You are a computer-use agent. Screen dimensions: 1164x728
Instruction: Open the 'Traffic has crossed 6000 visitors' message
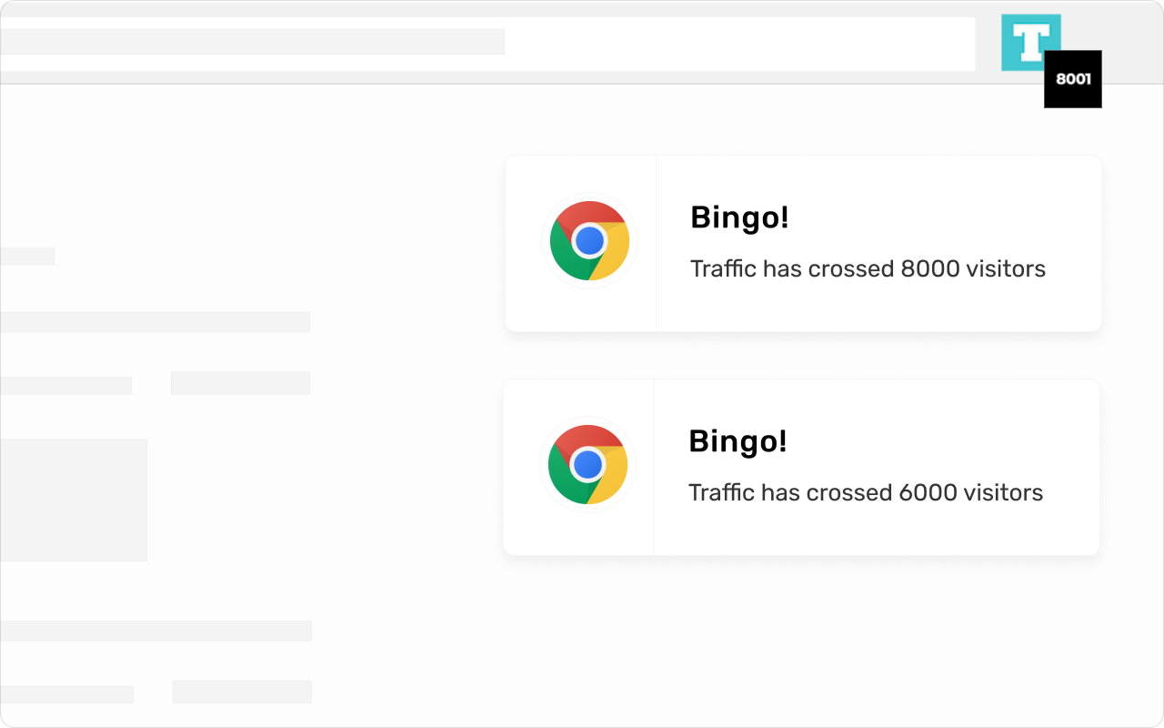coord(866,493)
